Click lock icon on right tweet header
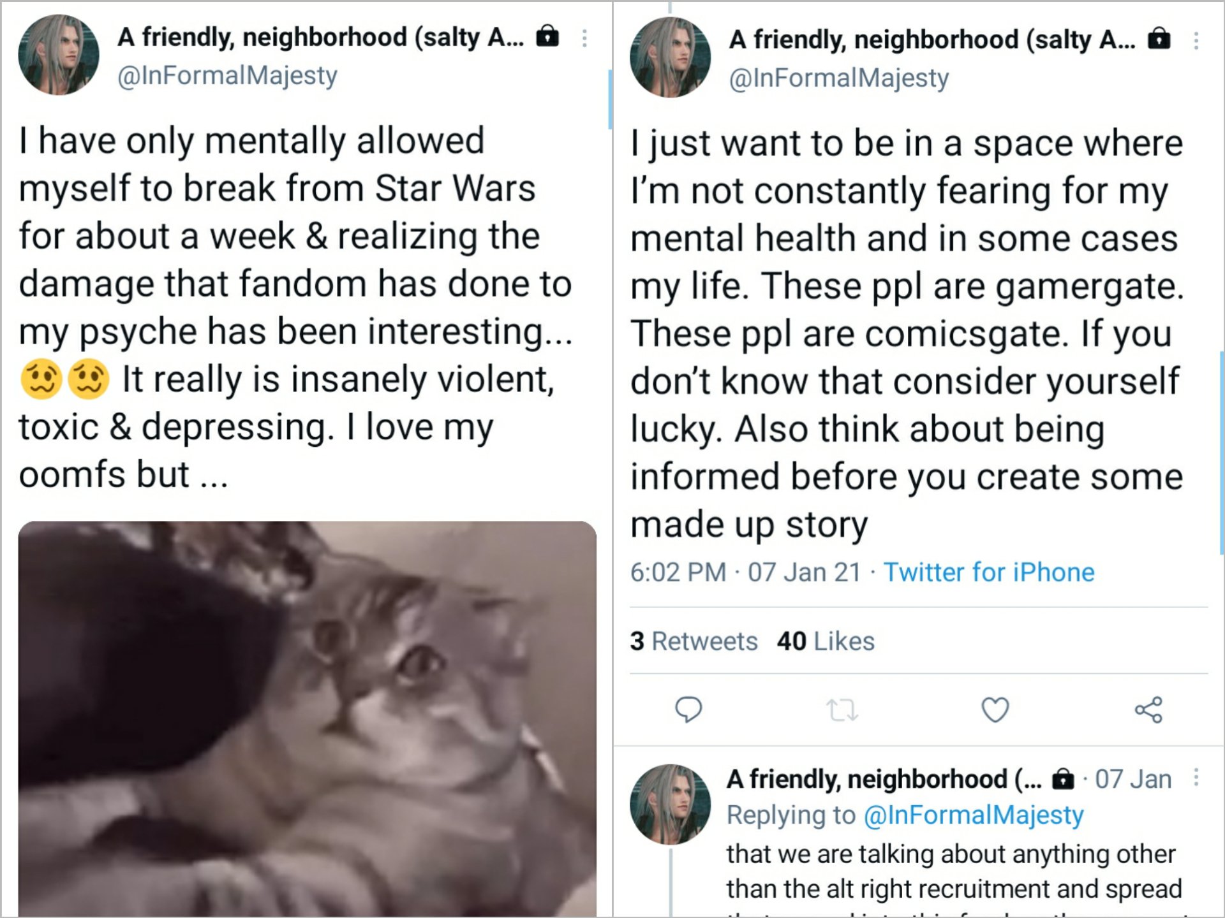Viewport: 1225px width, 918px height. point(1159,39)
